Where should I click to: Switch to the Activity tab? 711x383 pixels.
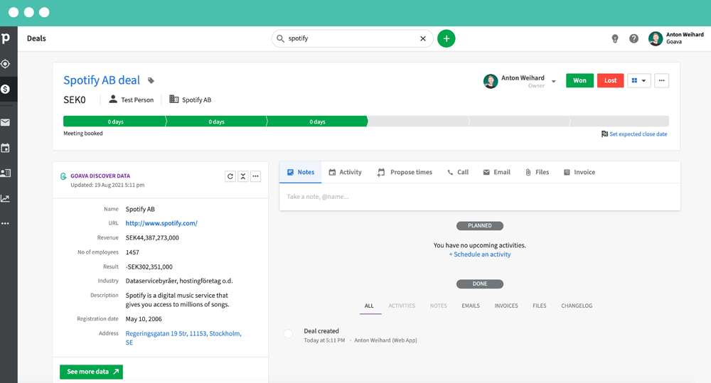[345, 172]
